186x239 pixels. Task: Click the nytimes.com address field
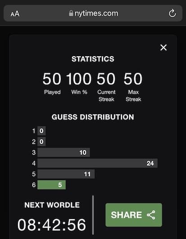click(93, 13)
